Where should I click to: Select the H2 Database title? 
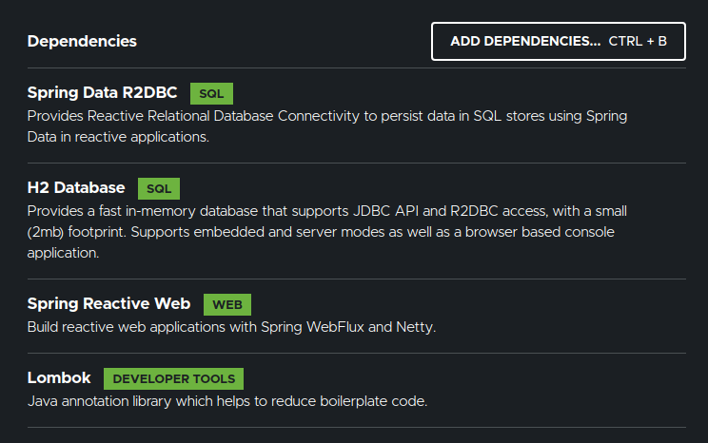(x=76, y=187)
